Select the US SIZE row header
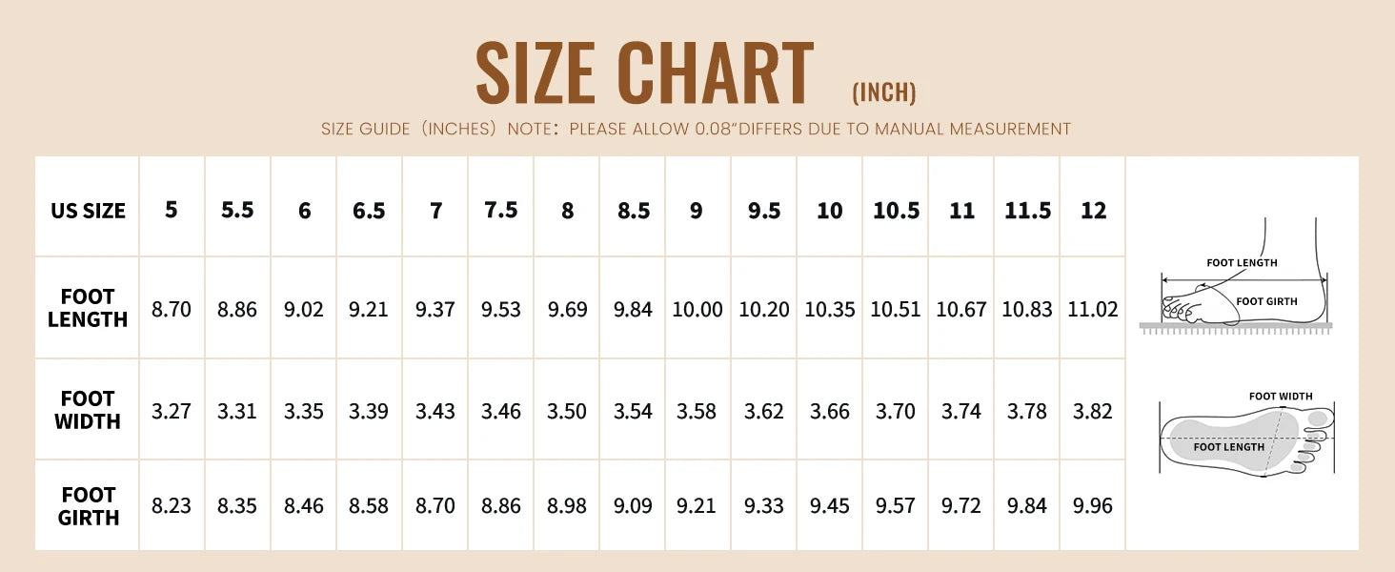 coord(88,211)
